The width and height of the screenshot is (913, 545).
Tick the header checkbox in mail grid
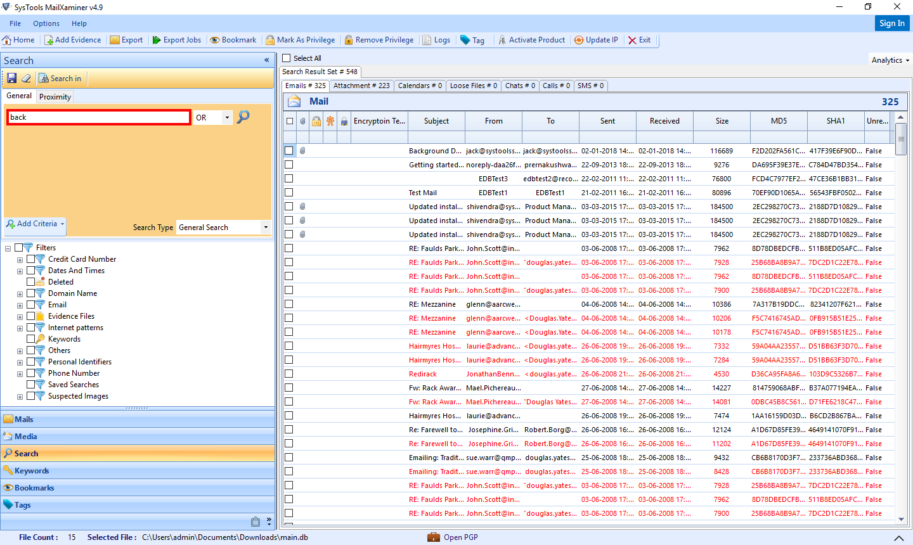point(290,121)
